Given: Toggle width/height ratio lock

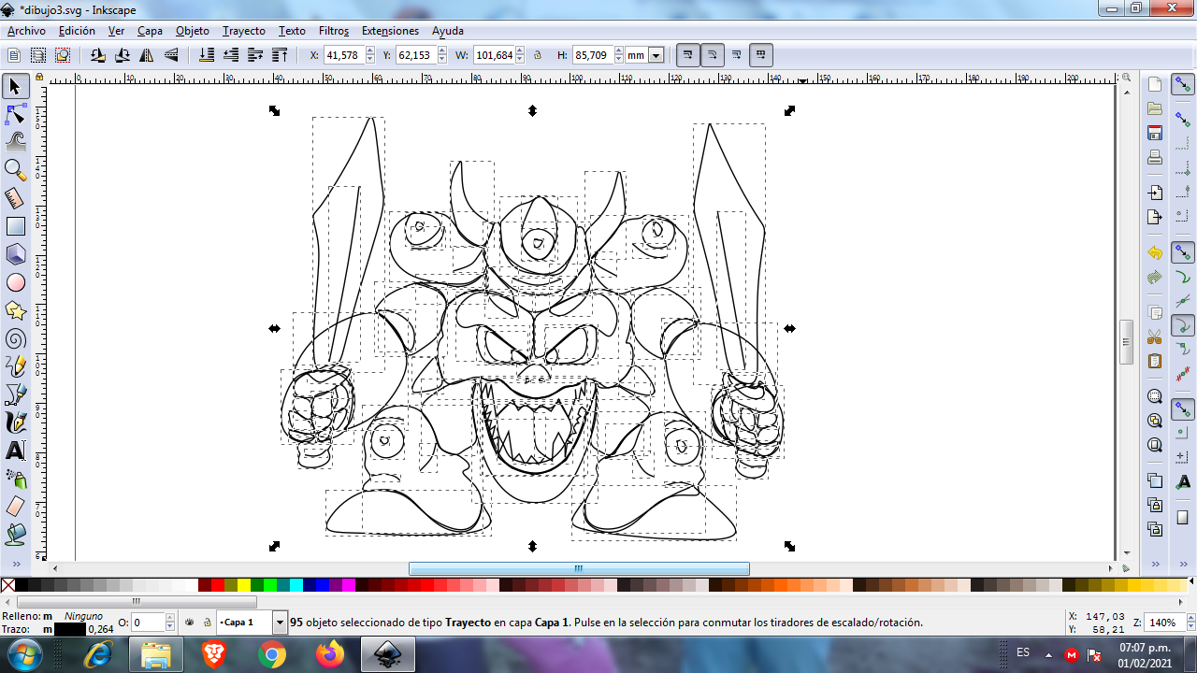Looking at the screenshot, I should tap(538, 55).
